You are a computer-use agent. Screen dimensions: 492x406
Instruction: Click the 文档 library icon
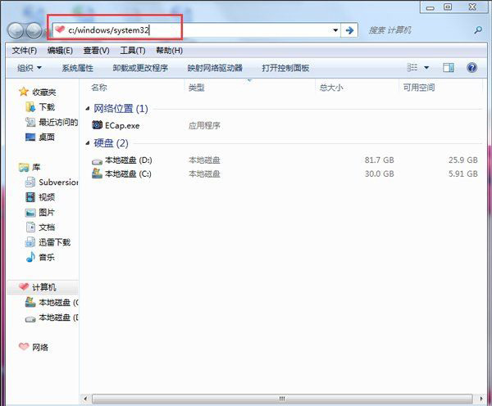point(30,227)
